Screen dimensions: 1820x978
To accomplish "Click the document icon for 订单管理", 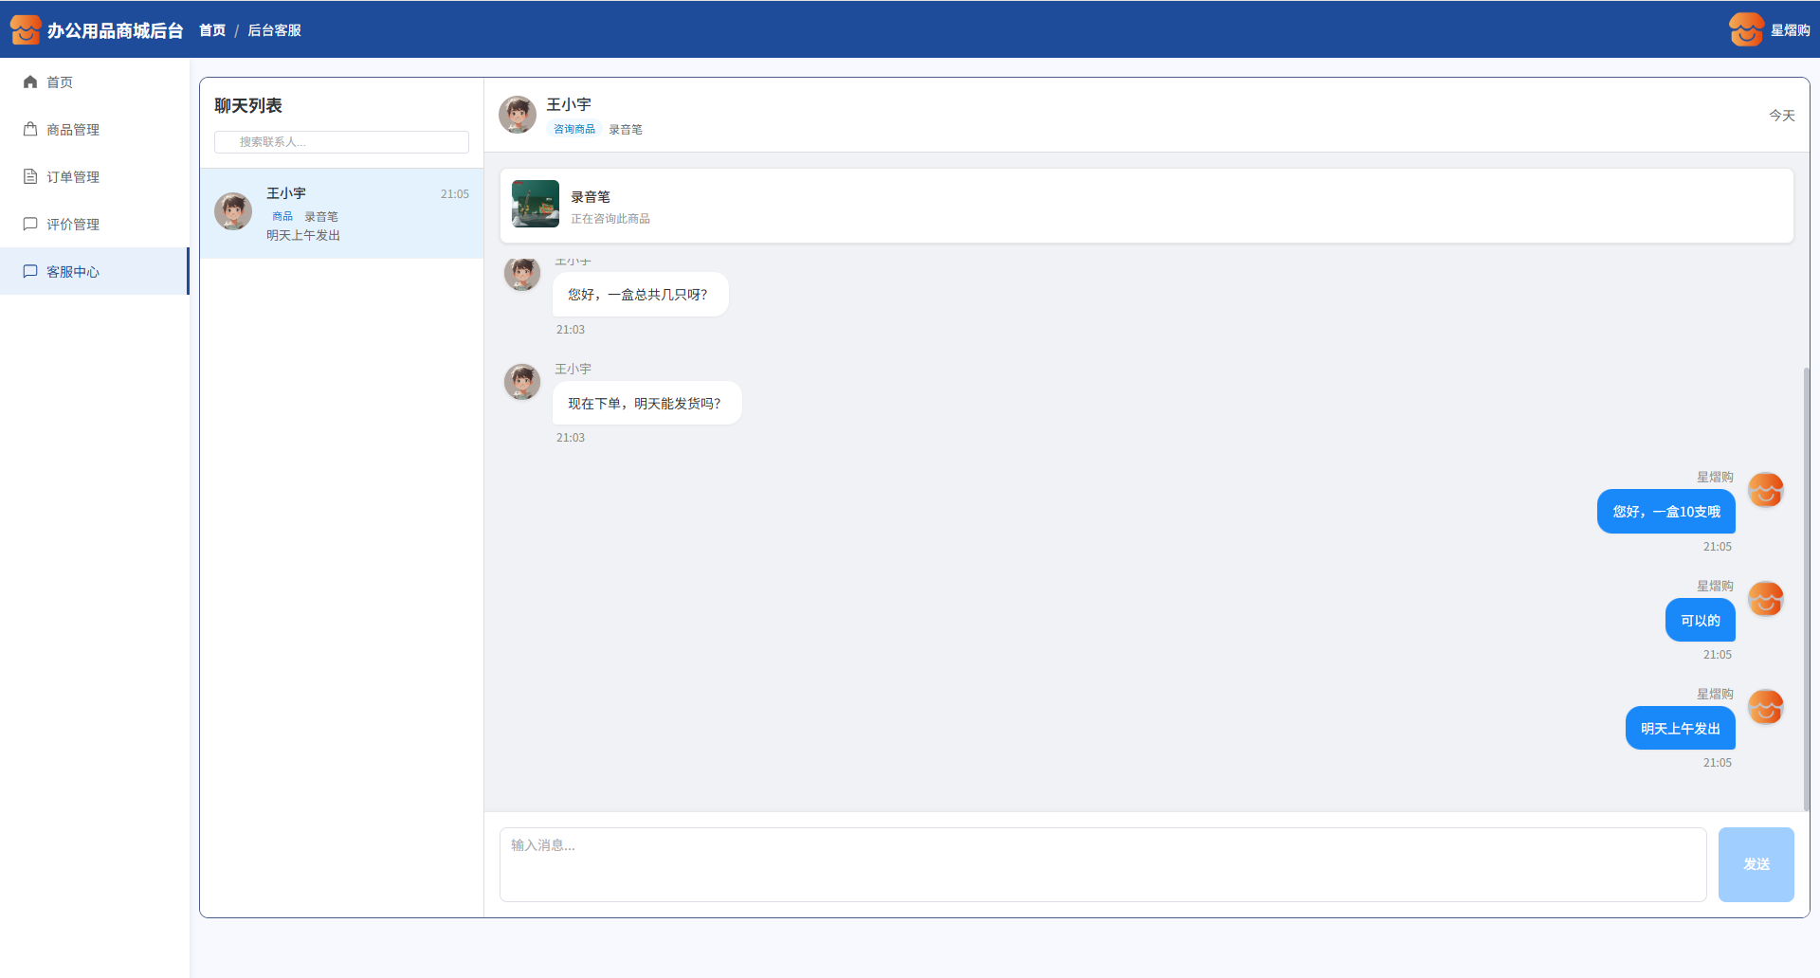I will point(30,177).
